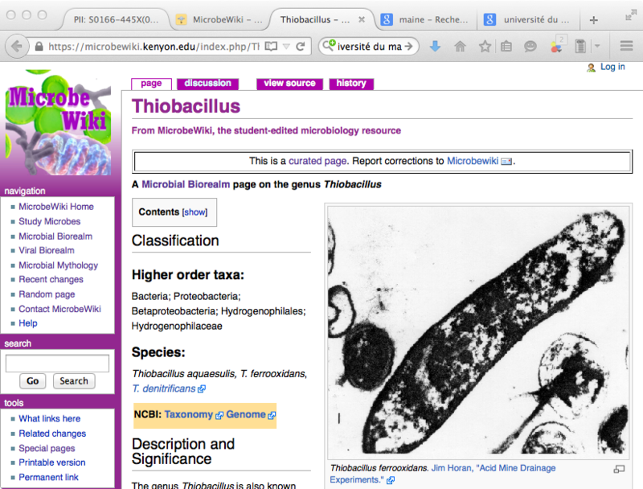This screenshot has height=489, width=643.
Task: Open Related changes tool link
Action: tap(52, 434)
